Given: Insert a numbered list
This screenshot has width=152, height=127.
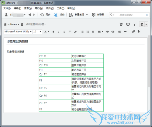Looking at the screenshot, I should [x=88, y=32].
